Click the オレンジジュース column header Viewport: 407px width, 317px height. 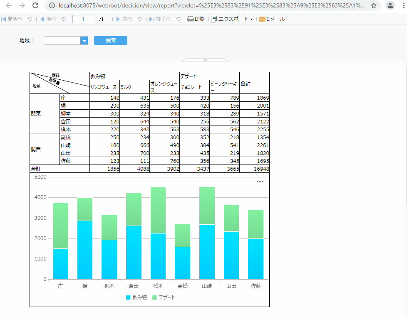[x=164, y=87]
